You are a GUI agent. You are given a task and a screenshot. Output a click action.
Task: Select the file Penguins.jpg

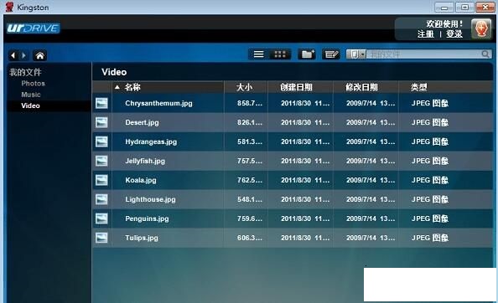point(147,218)
